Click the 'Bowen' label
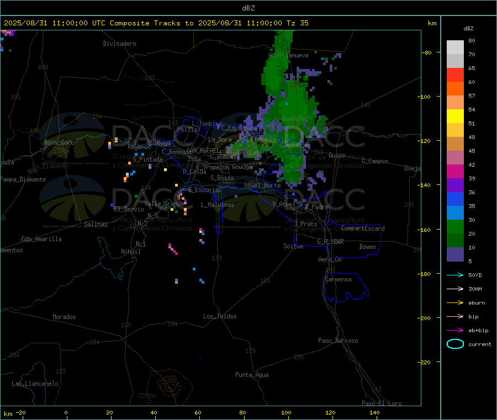This screenshot has width=497, height=420. pos(367,247)
